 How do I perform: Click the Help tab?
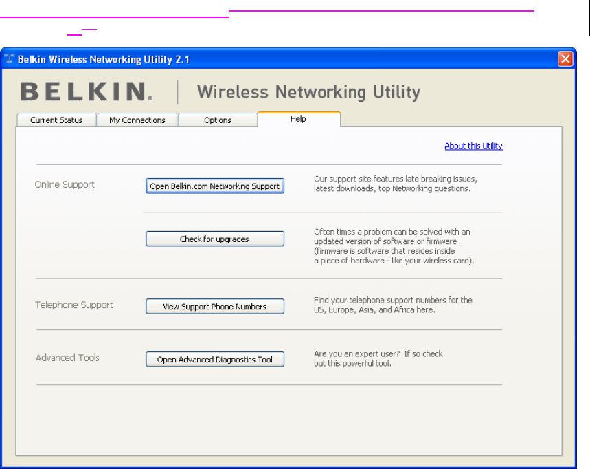point(299,119)
